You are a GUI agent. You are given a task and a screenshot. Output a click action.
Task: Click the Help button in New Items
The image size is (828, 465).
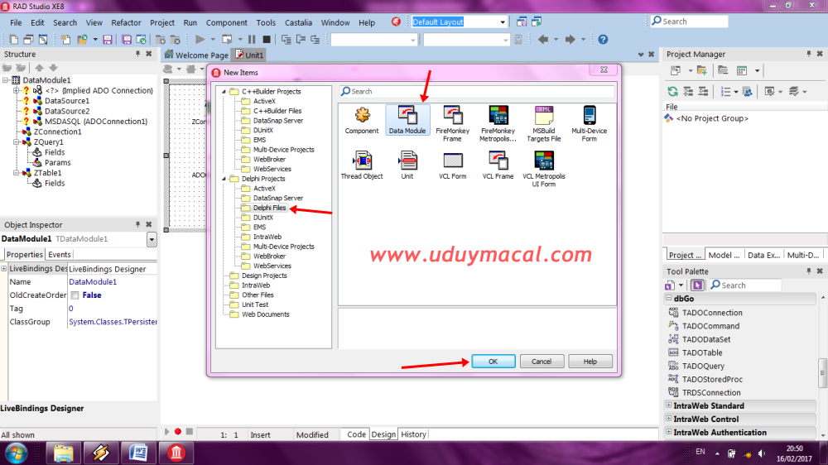click(x=590, y=362)
